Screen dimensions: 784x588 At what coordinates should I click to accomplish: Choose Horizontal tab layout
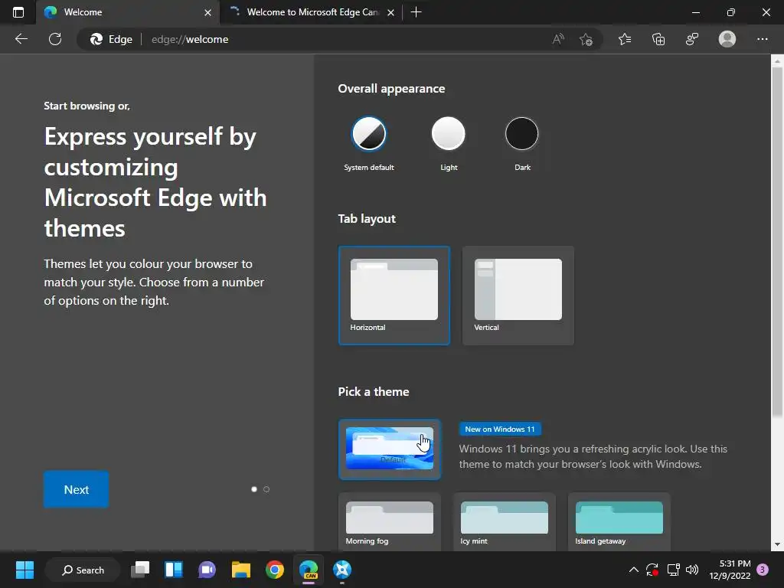tap(394, 296)
